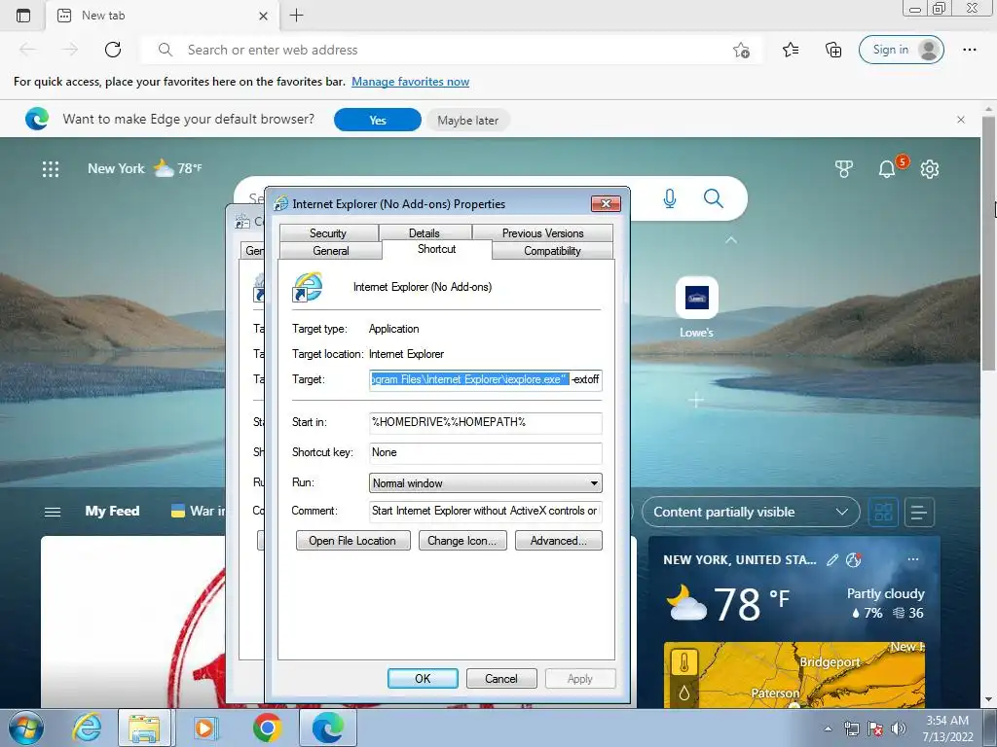This screenshot has width=997, height=747.
Task: Switch feed to grid layout view
Action: point(883,512)
